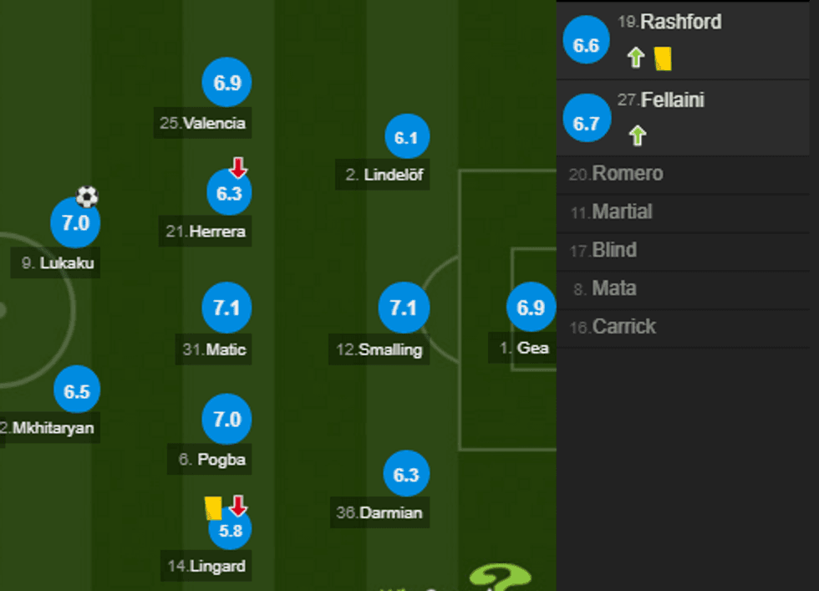Click Lingard's yellow card icon
819x591 pixels.
[212, 507]
